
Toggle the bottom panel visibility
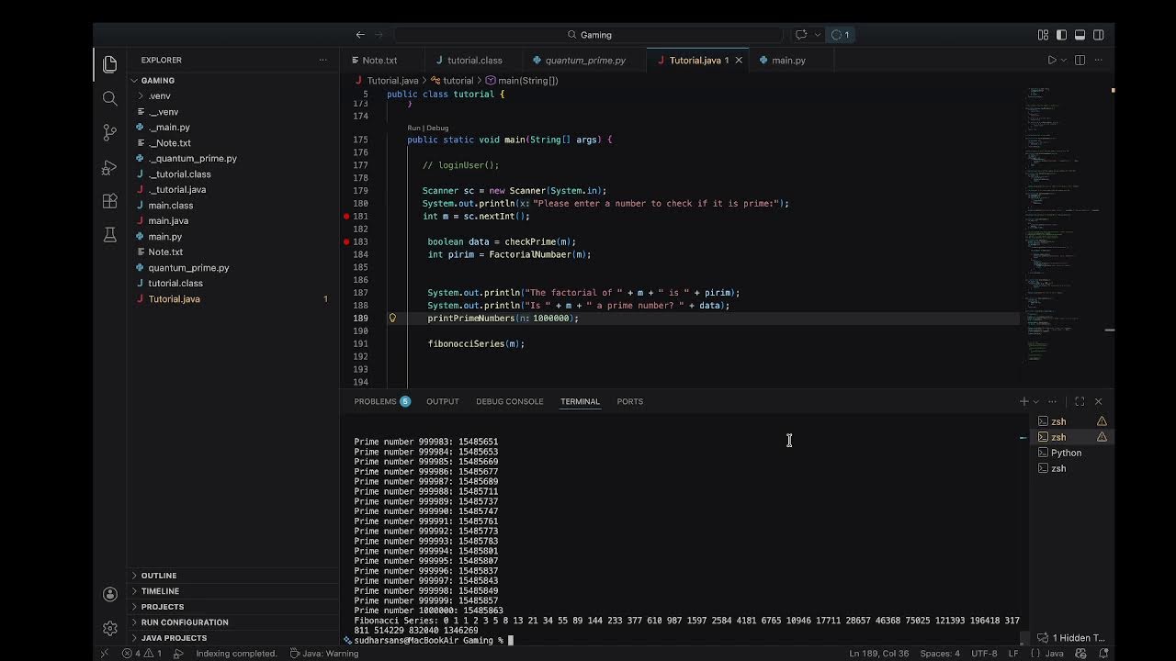coord(1080,35)
